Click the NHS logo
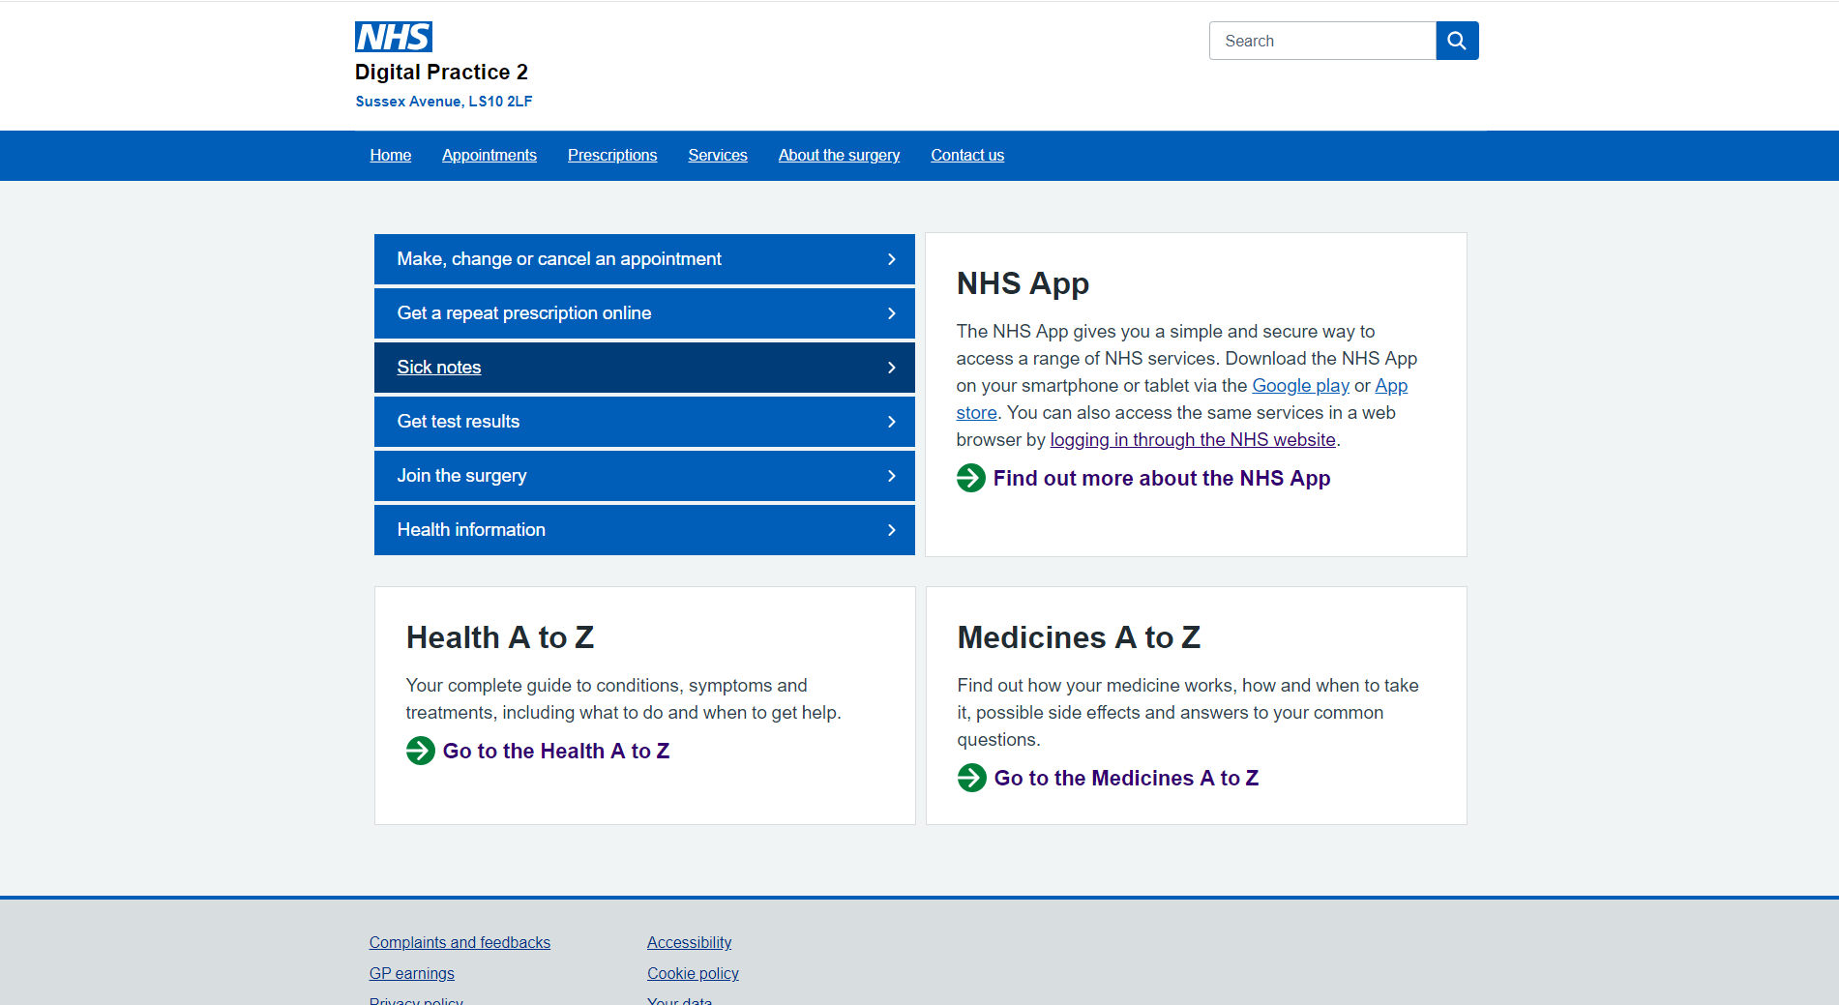1839x1005 pixels. click(393, 37)
